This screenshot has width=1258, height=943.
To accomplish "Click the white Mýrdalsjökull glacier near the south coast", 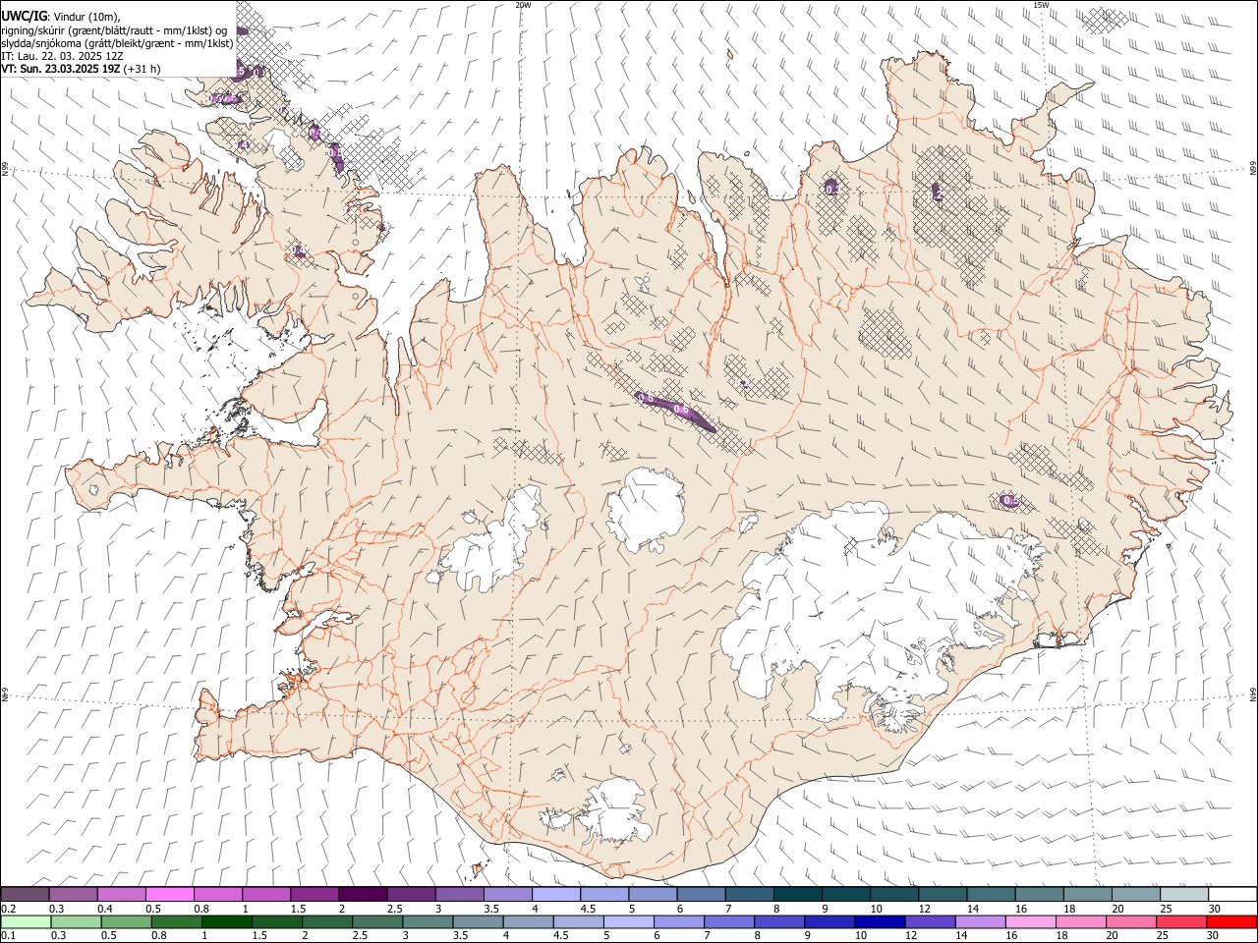I will tap(614, 810).
